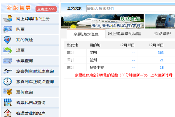Open 旅客列车正晚点查询
The height and width of the screenshot is (117, 175).
click(35, 82)
